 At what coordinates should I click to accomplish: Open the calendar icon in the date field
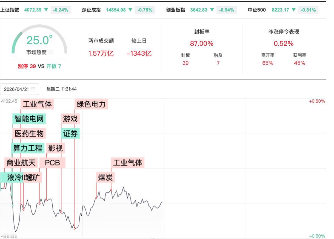point(33,89)
